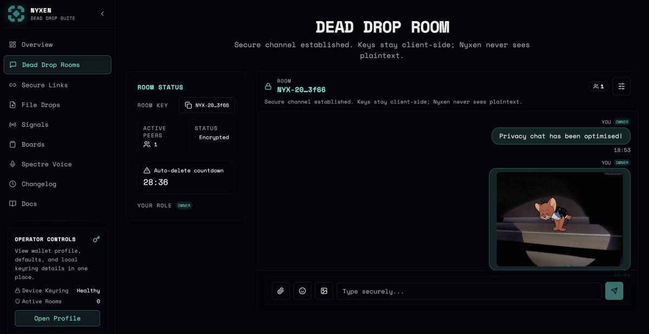The image size is (649, 334).
Task: Click the active peers count pill
Action: point(598,86)
